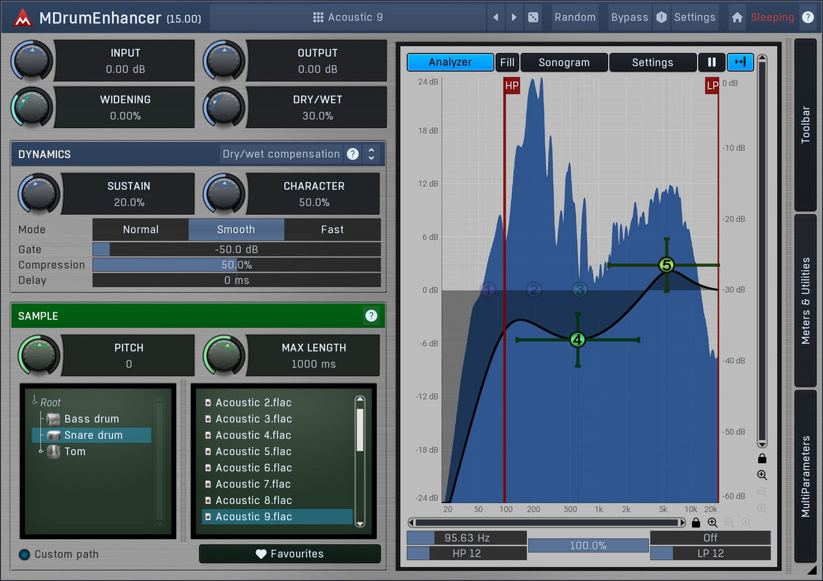Image resolution: width=823 pixels, height=581 pixels.
Task: Go to the previous preset arrow
Action: click(x=496, y=18)
